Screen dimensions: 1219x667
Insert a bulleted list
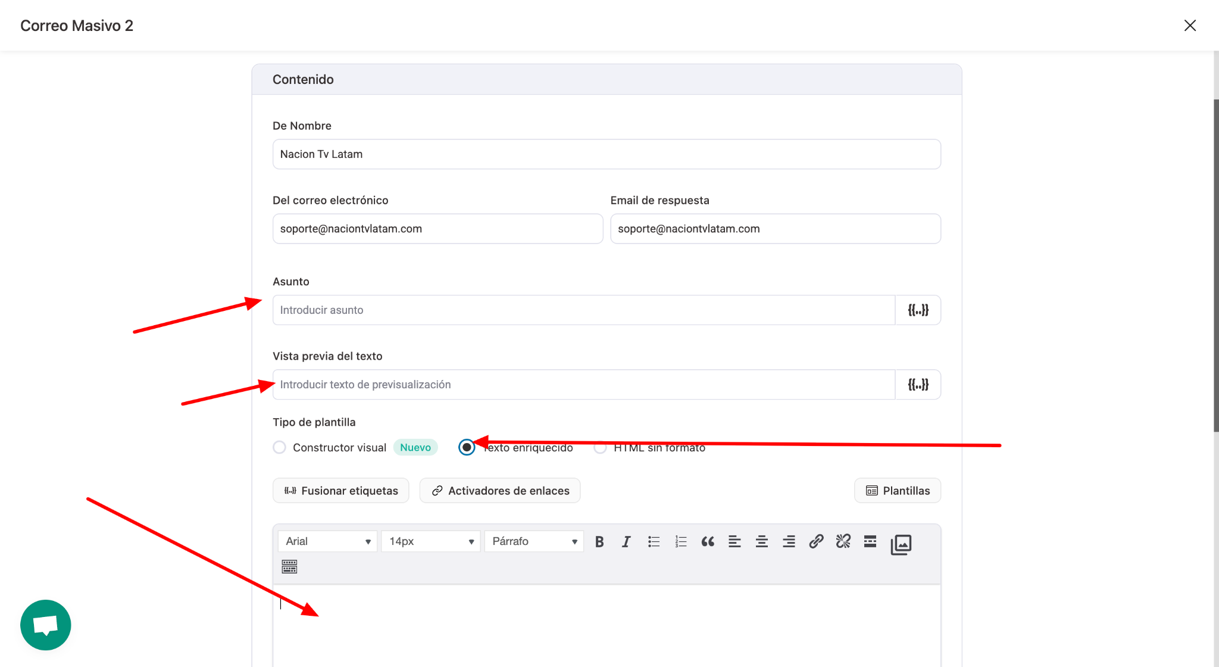coord(654,541)
